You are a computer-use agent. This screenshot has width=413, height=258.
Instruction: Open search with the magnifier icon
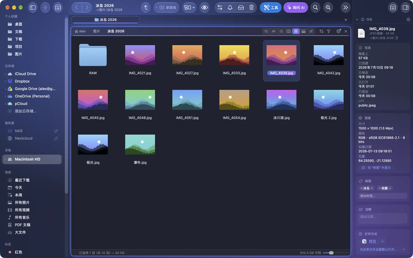pyautogui.click(x=315, y=7)
